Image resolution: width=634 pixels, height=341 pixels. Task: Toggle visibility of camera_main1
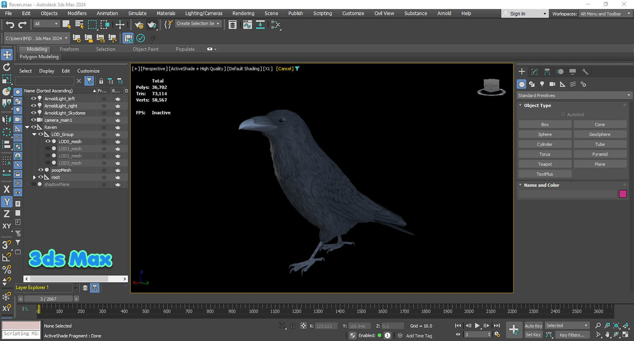tap(33, 120)
